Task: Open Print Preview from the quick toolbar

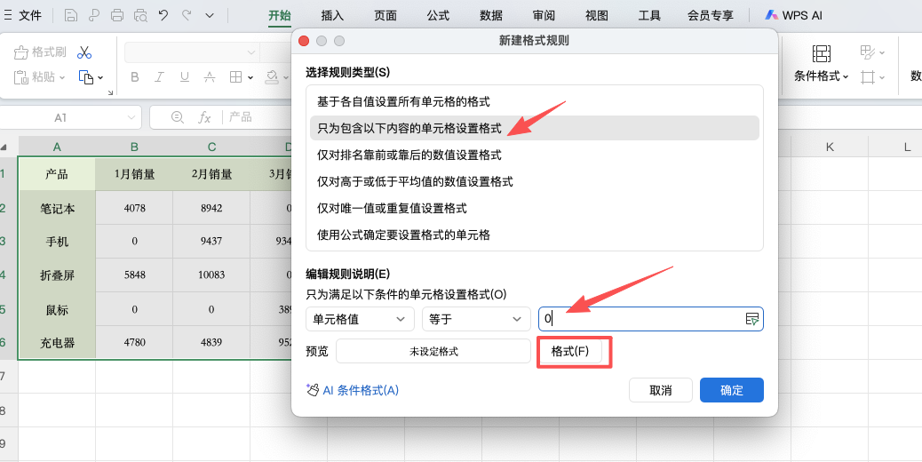Action: pos(140,16)
